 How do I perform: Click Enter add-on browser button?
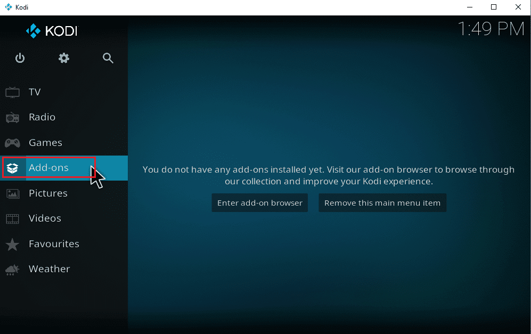(x=260, y=203)
